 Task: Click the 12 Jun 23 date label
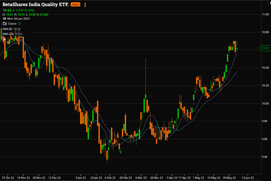[x=248, y=178]
